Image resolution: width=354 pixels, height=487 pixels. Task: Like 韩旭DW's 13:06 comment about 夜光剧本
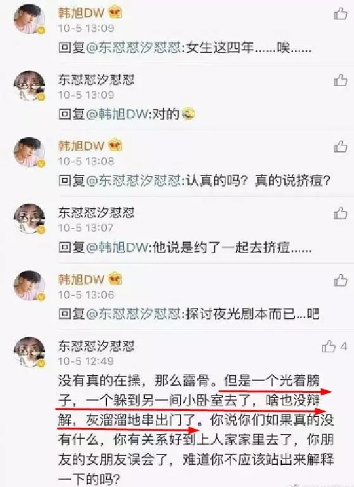(x=340, y=280)
